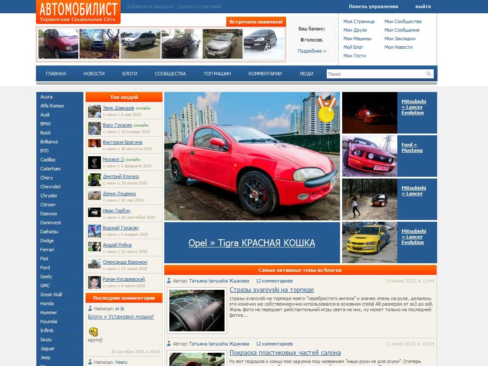Click the АВТОМОБИЛИСТ logo
Viewport: 488px width, 366px height.
tap(78, 11)
